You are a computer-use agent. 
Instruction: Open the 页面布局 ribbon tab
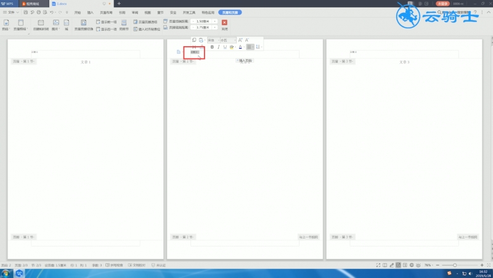pyautogui.click(x=106, y=12)
